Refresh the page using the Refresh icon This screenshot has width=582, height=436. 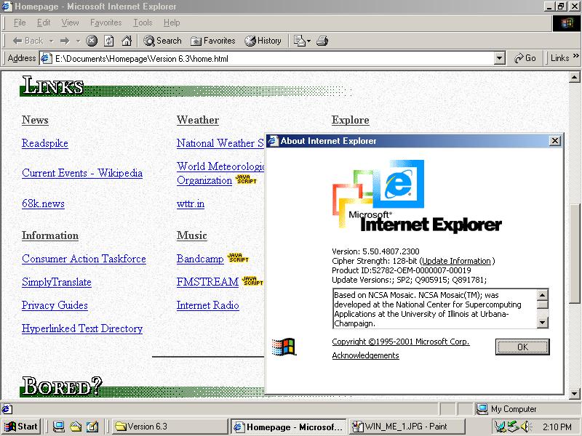(x=108, y=41)
